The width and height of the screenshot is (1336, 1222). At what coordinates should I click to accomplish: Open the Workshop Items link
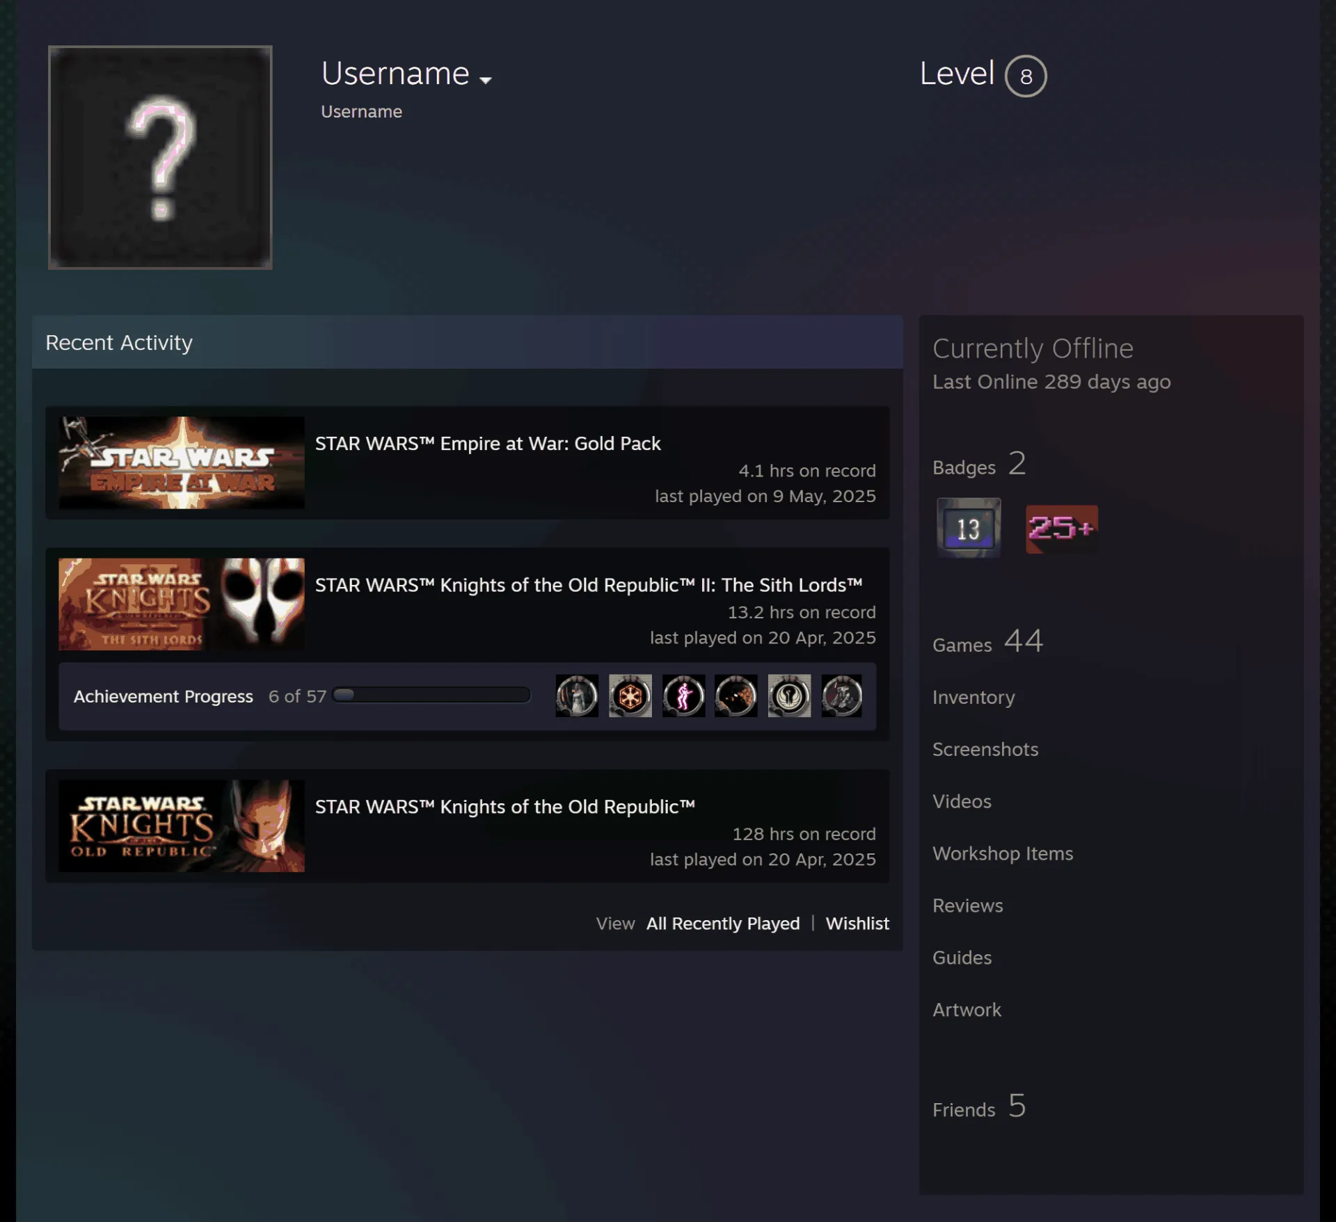[1003, 853]
